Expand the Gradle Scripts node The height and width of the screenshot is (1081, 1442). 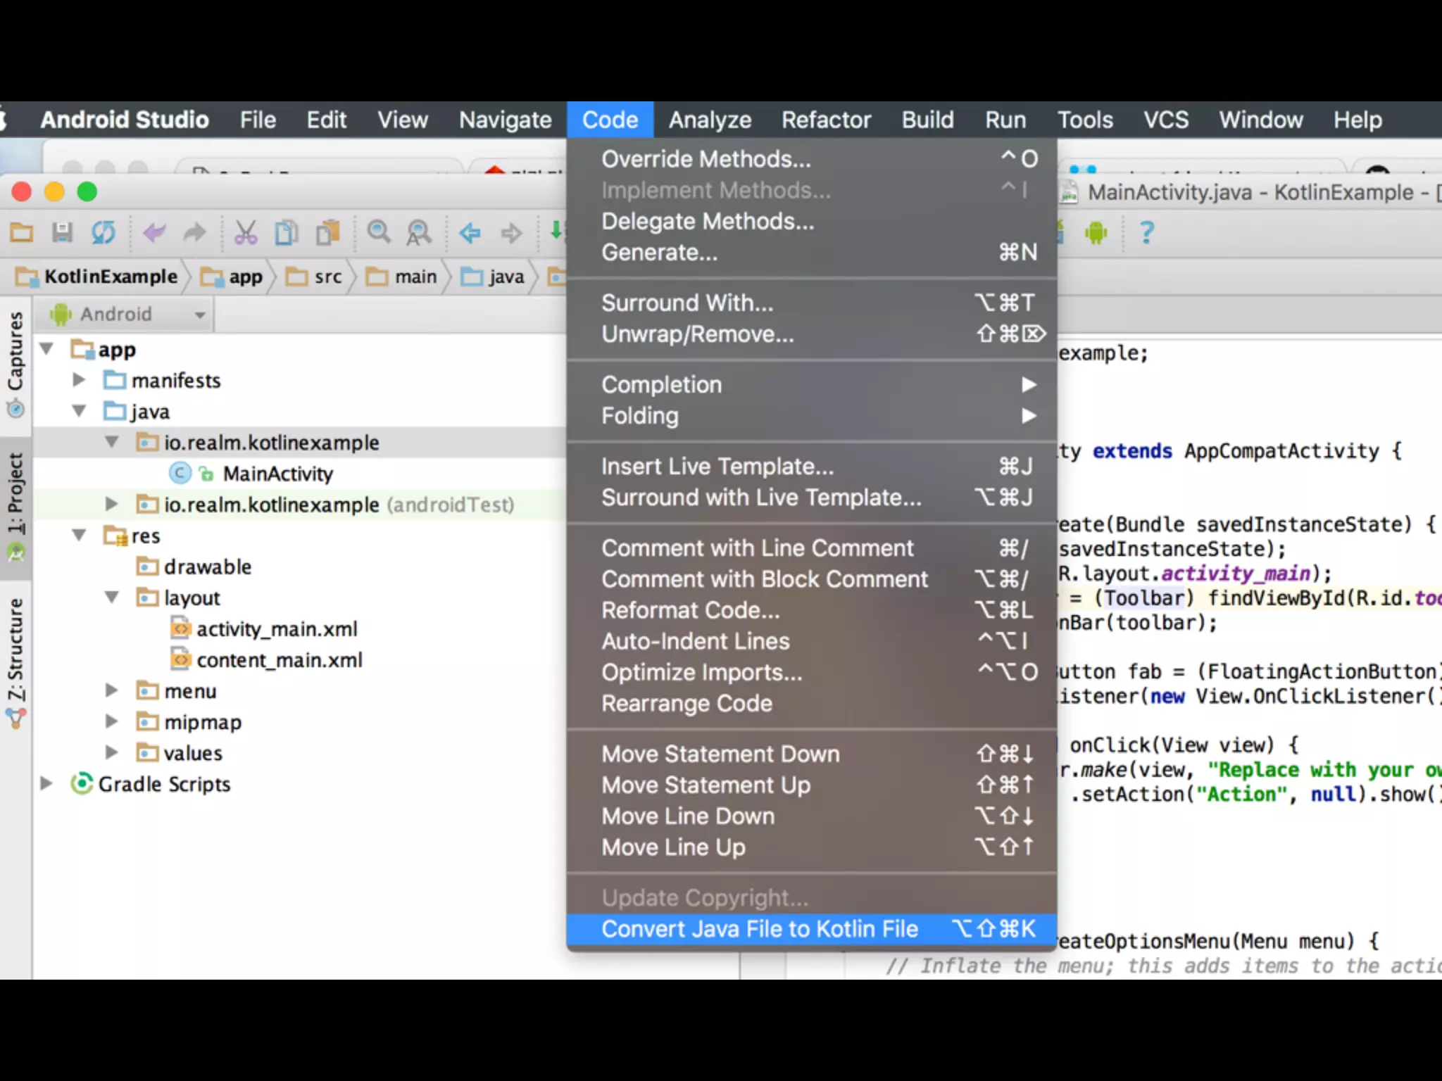tap(46, 783)
